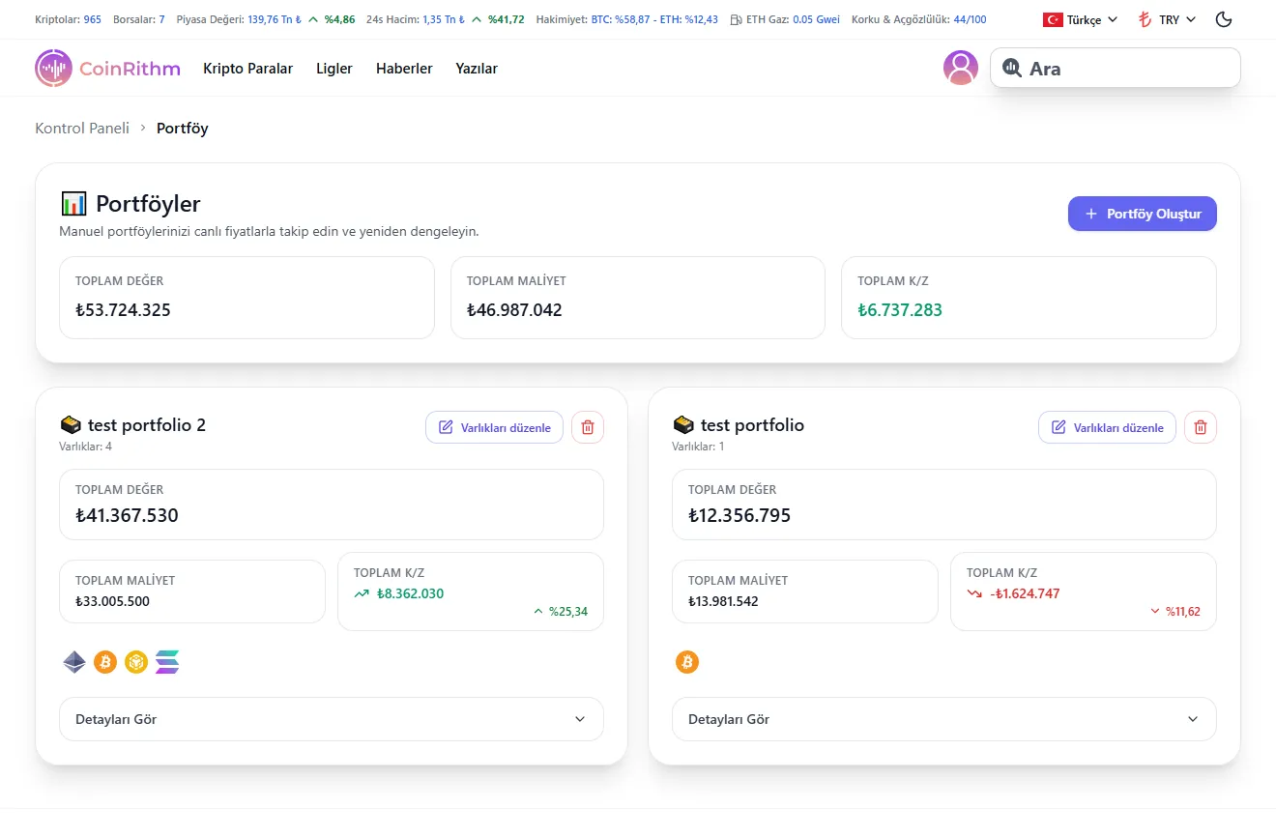Open the Kripto Paralar menu
This screenshot has width=1276, height=837.
pyautogui.click(x=247, y=69)
